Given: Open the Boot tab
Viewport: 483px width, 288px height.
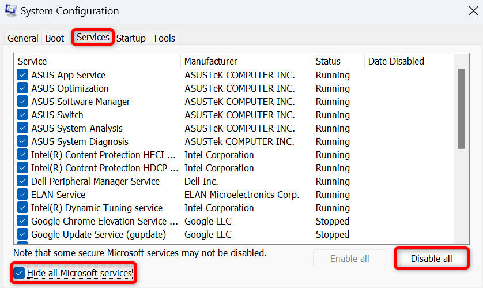Looking at the screenshot, I should 55,38.
